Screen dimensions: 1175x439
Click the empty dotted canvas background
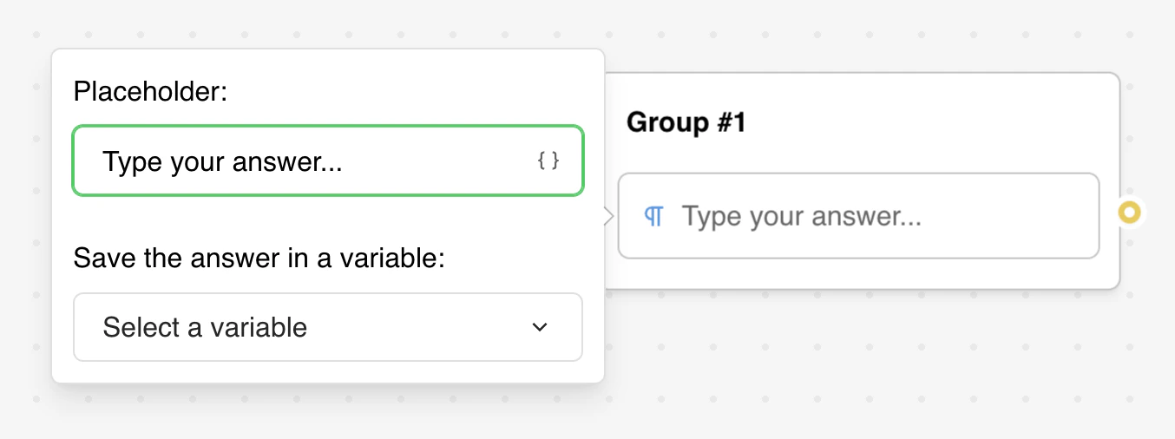pos(868,373)
